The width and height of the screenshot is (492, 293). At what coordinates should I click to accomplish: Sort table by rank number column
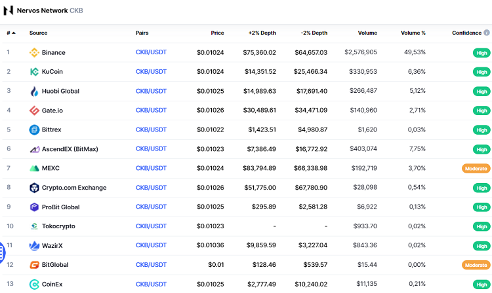[x=10, y=33]
